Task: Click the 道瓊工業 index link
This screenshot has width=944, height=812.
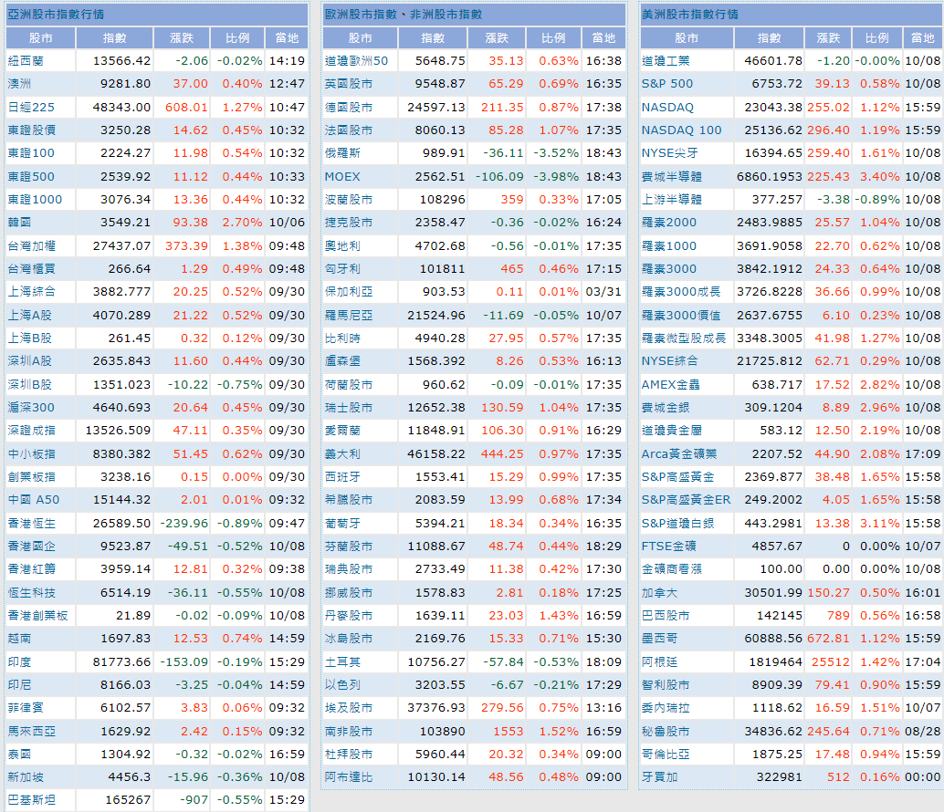Action: point(666,60)
